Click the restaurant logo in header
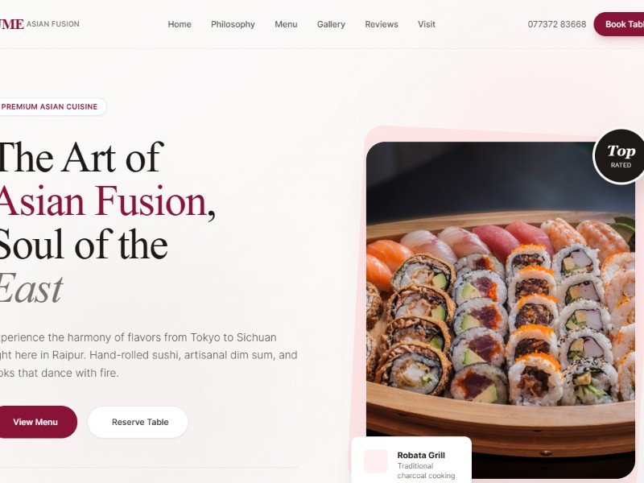Screen dimensions: 644x483 12,24
